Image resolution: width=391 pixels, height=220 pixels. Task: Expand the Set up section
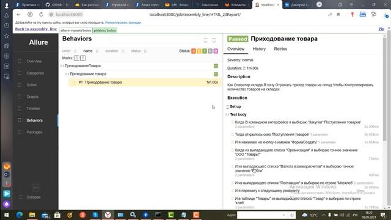point(234,106)
